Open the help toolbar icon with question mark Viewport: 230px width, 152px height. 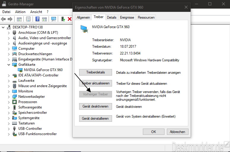click(x=38, y=19)
